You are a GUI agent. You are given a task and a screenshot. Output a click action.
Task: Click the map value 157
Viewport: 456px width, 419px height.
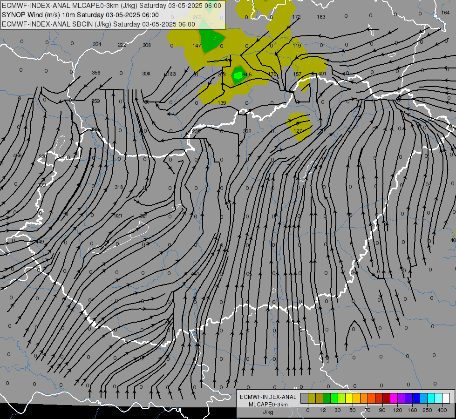click(x=297, y=74)
